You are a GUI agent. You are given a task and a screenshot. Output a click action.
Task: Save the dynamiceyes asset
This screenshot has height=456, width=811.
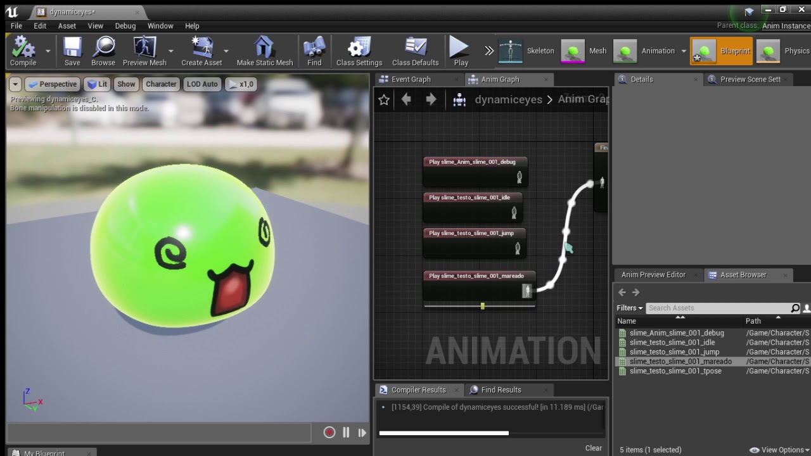point(72,51)
